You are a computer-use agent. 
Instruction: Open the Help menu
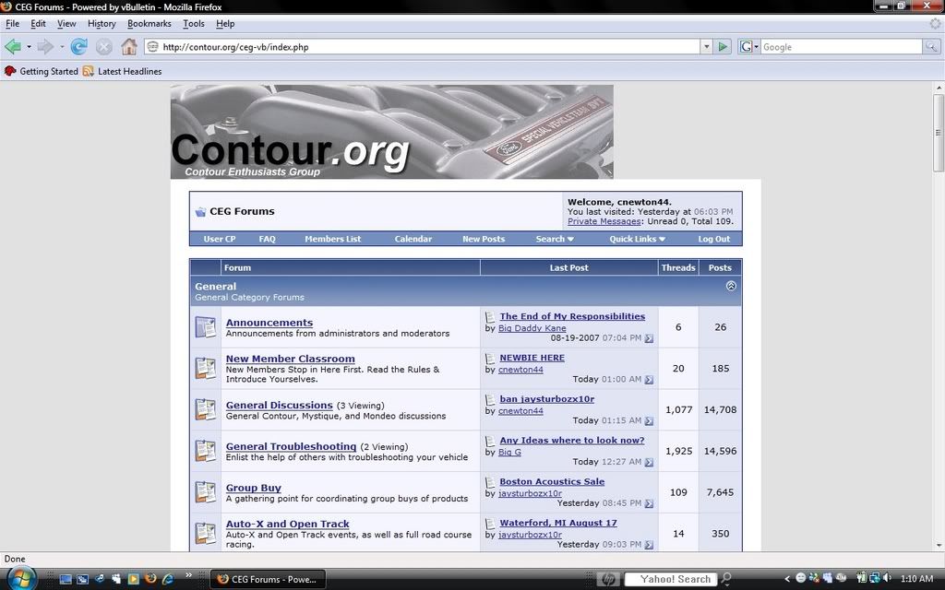point(225,23)
